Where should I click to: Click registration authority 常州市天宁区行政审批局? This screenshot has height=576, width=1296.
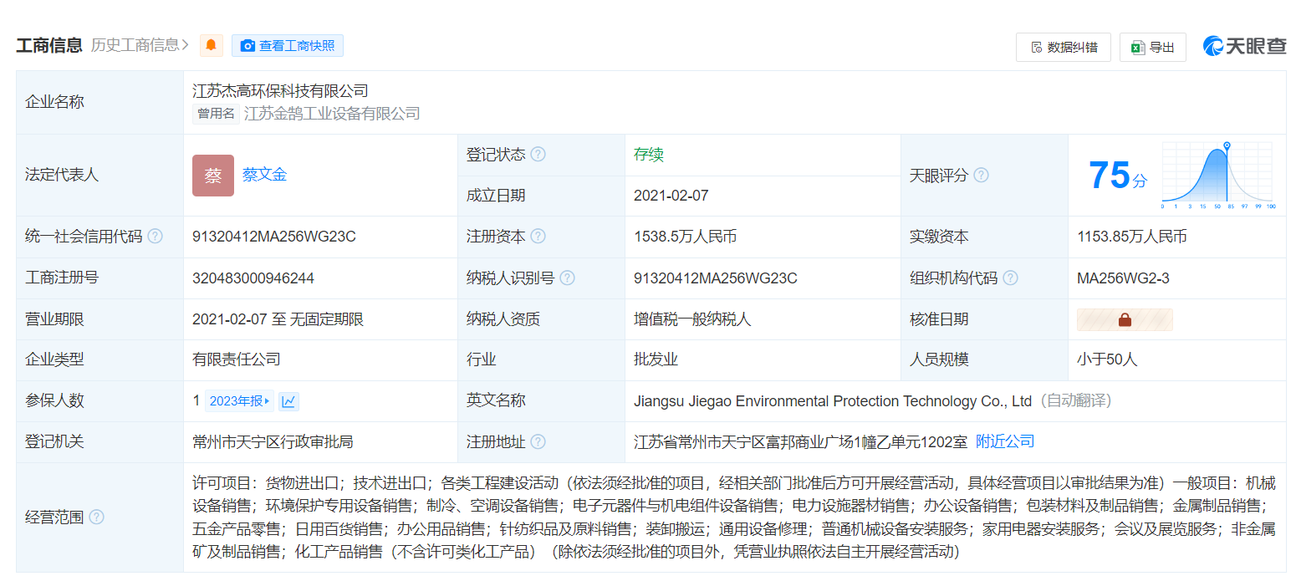[x=273, y=441]
